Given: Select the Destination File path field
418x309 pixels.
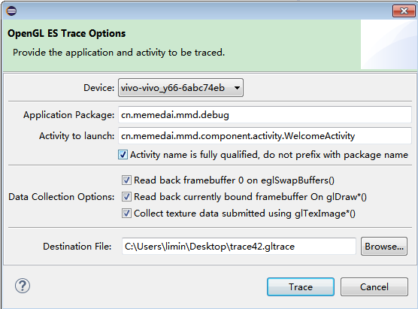Looking at the screenshot, I should point(239,246).
